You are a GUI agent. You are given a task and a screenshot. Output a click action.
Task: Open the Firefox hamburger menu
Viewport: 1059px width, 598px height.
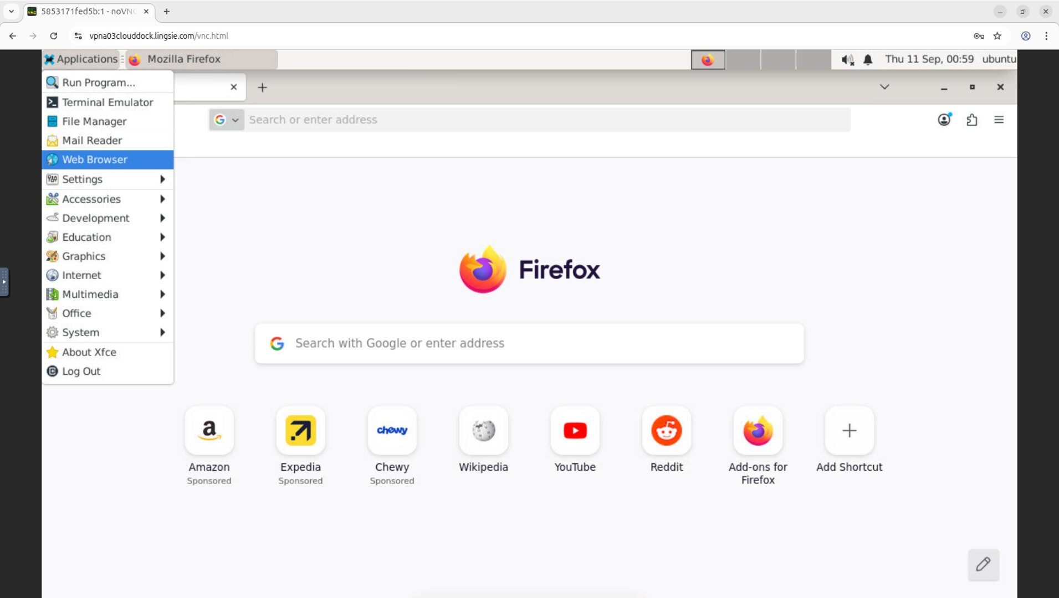click(999, 120)
